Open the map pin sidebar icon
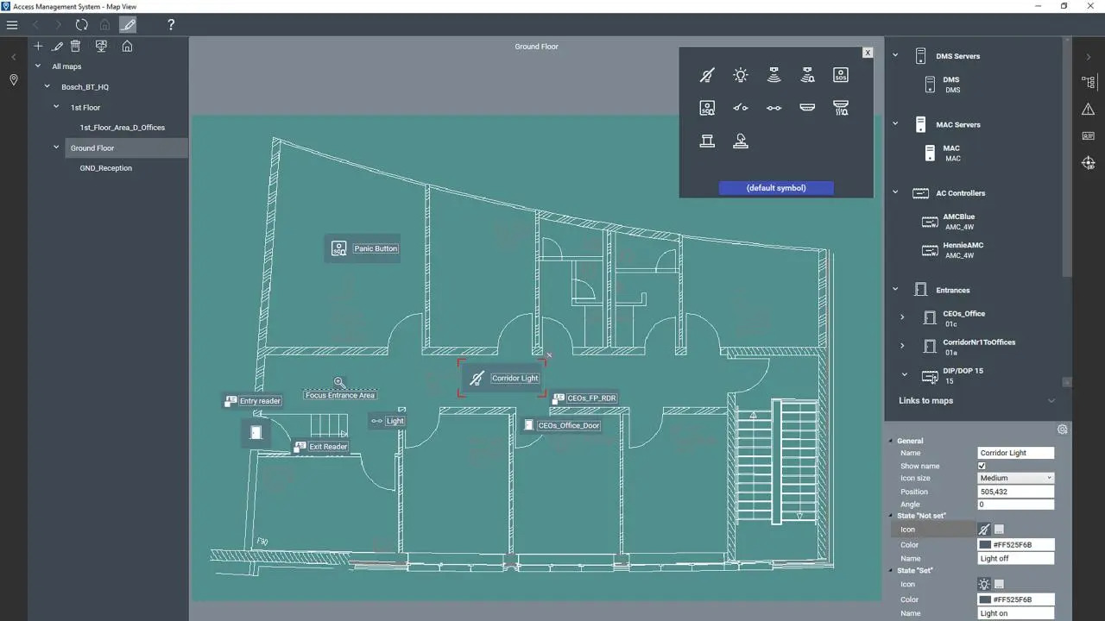1105x621 pixels. [x=14, y=80]
